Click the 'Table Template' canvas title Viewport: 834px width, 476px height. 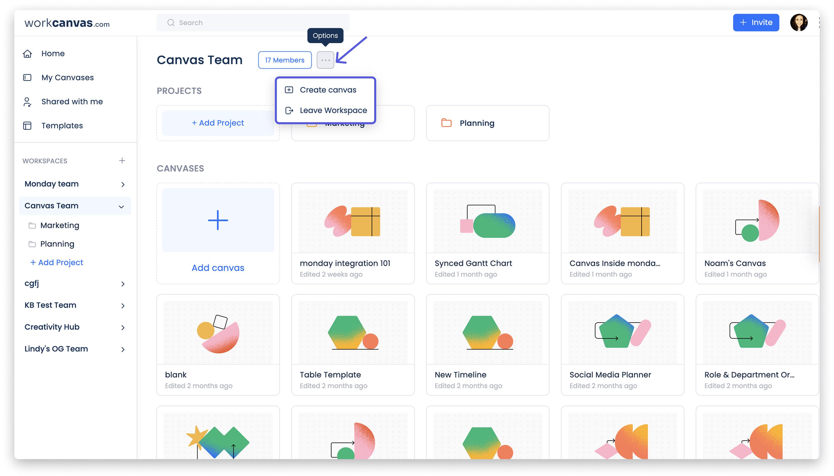(330, 375)
